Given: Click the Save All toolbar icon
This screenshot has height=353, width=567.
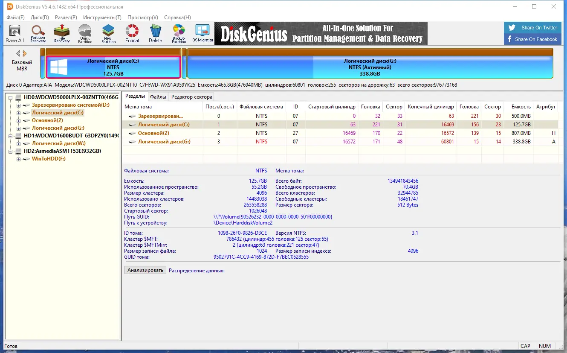Looking at the screenshot, I should click(x=14, y=34).
